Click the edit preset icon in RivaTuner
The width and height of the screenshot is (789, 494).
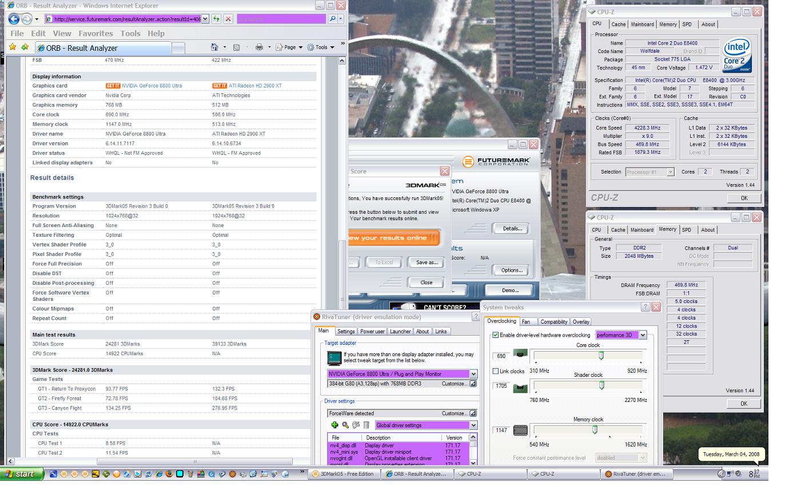coord(356,425)
